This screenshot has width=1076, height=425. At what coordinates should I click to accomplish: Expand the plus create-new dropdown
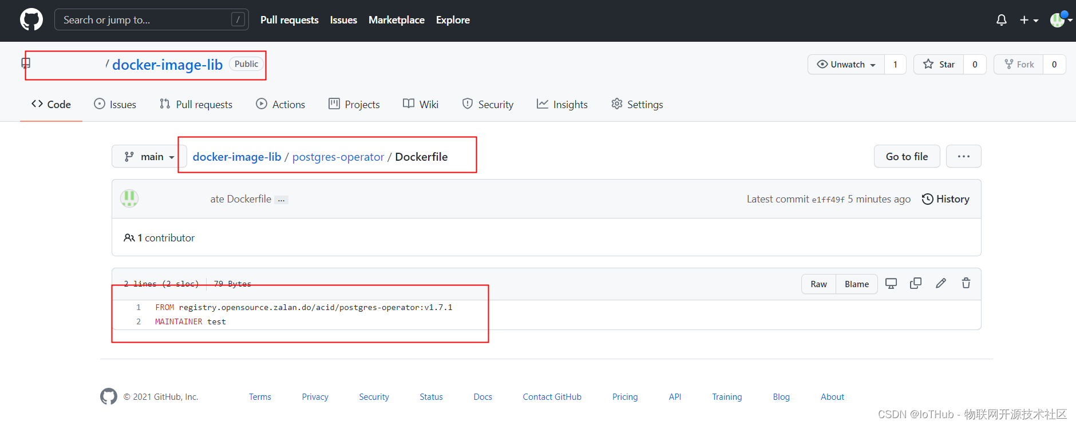point(1029,20)
